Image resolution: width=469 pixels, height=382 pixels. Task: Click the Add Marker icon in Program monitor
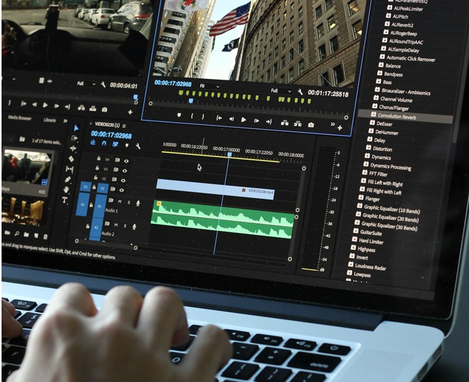pos(179,115)
